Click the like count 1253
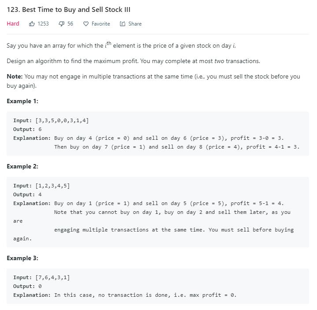Screen dimensions: 317x310 coord(43,24)
